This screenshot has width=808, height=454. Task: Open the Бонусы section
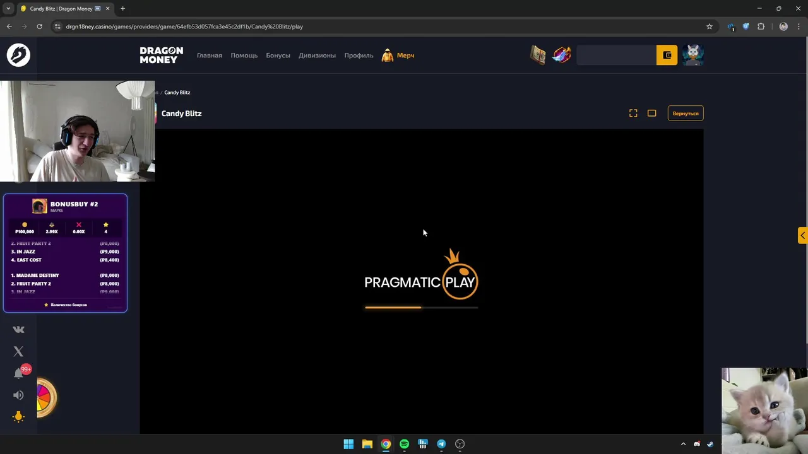pyautogui.click(x=278, y=55)
